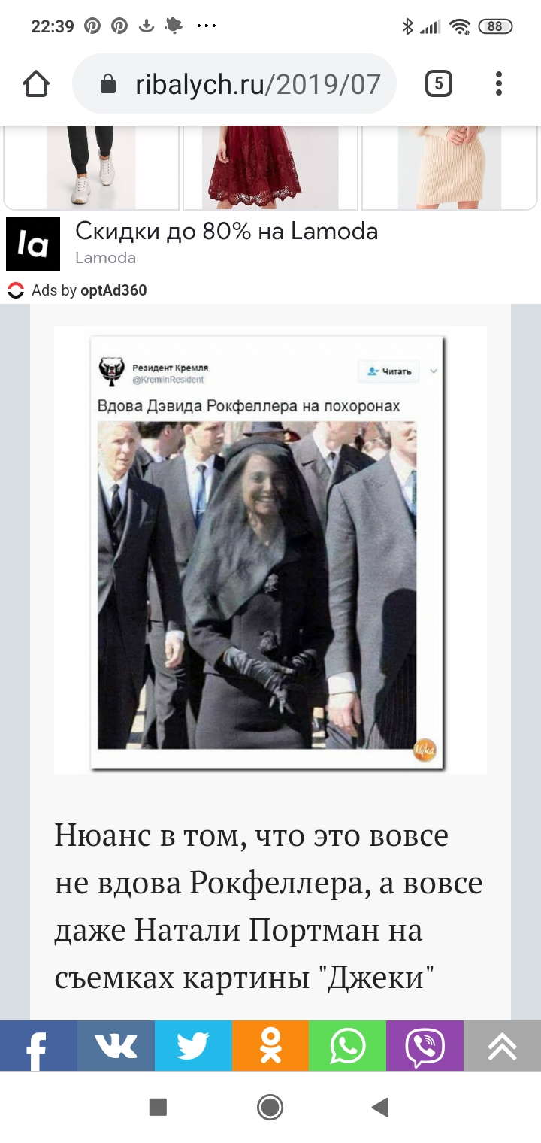Open the beige skirt ad thumbnail
Image resolution: width=541 pixels, height=1143 pixels.
tap(449, 167)
